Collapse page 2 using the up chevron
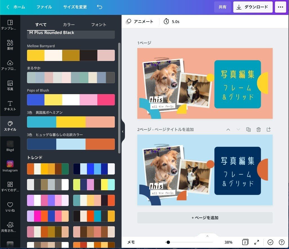 point(228,130)
